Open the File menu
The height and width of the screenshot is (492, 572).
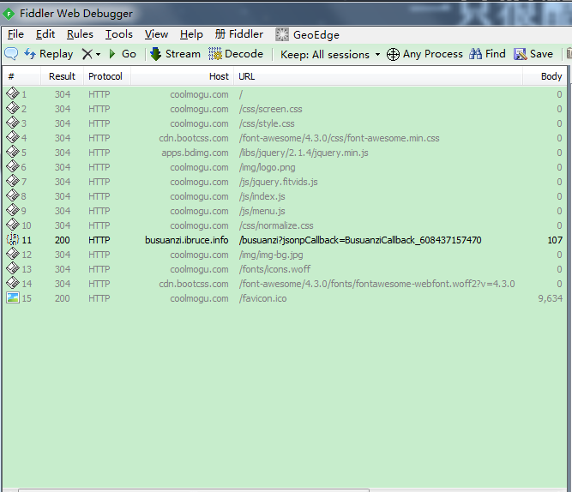(15, 34)
